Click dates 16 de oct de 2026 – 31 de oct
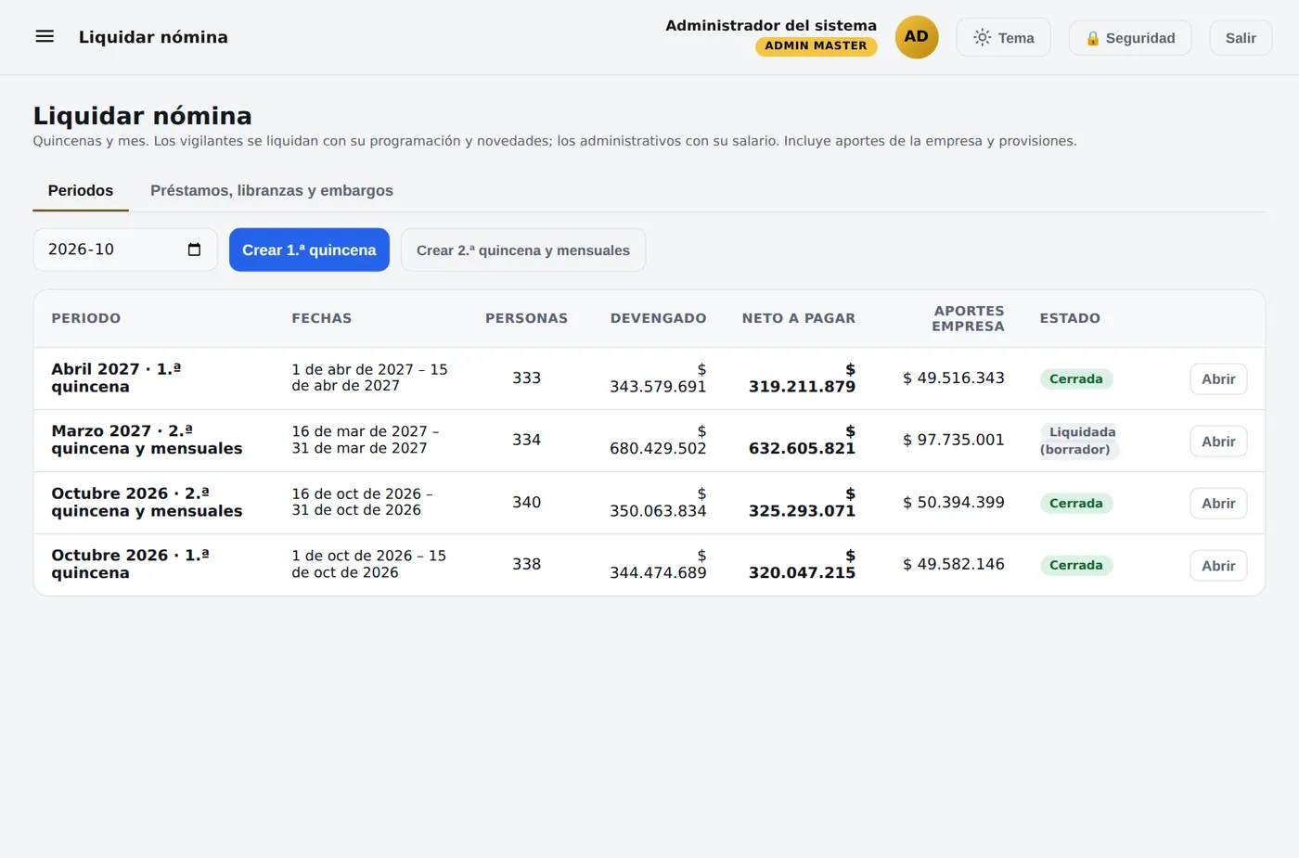 (x=362, y=502)
